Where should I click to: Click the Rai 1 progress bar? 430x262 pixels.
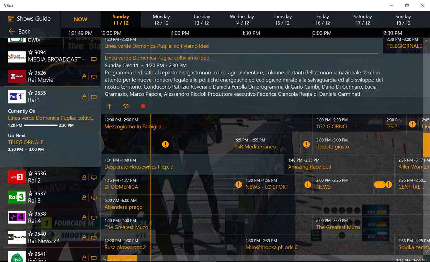pos(40,125)
